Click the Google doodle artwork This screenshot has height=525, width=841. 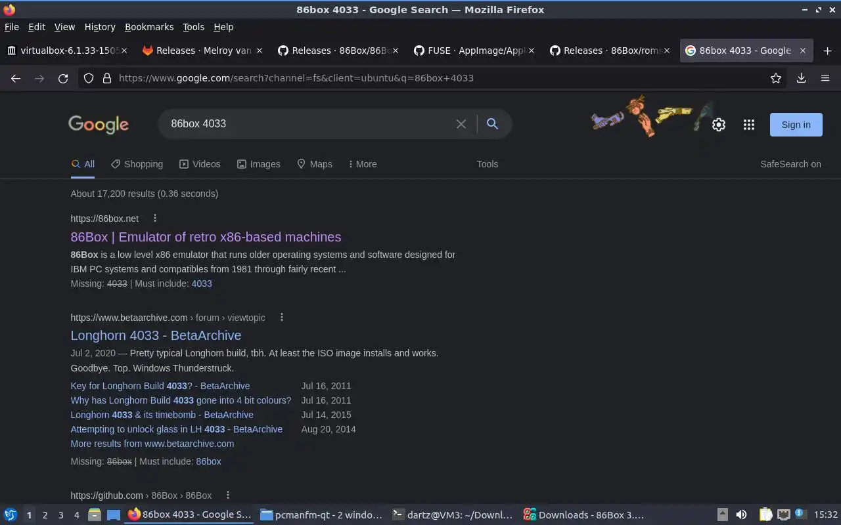pyautogui.click(x=652, y=116)
